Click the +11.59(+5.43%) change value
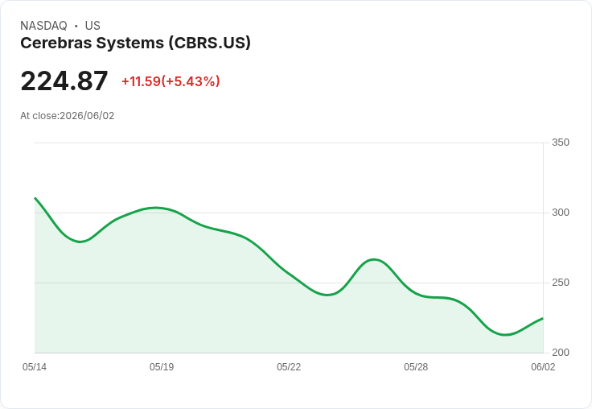Screen dimensions: 592x409 (x=171, y=81)
